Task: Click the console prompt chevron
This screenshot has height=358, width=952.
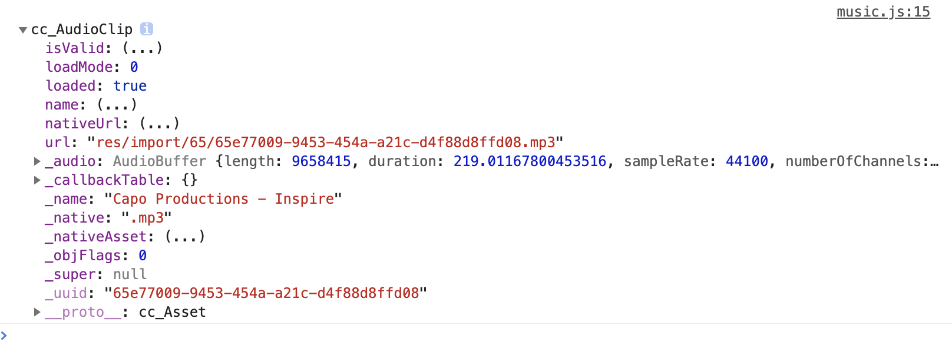Action: click(4, 336)
